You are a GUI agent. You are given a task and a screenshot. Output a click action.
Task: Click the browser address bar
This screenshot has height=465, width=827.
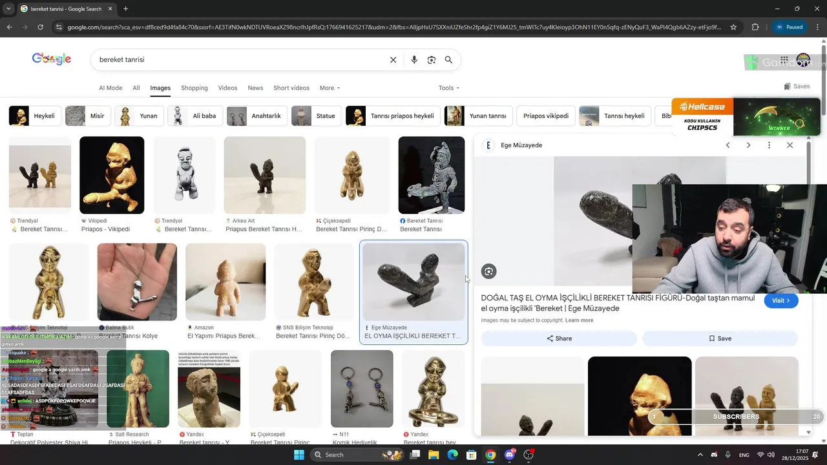click(x=394, y=27)
